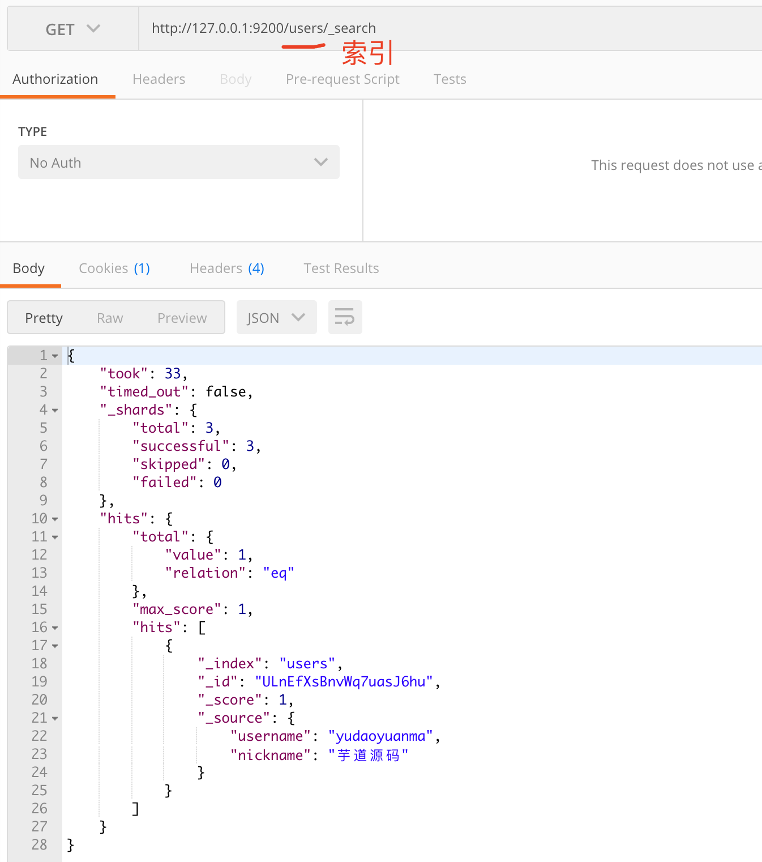Collapse the _source object on line 21
This screenshot has height=862, width=762.
(55, 719)
